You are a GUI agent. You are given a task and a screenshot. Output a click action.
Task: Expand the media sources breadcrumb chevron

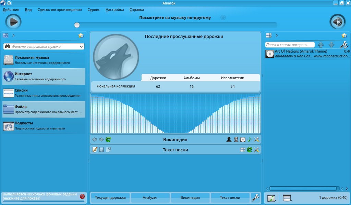point(13,35)
